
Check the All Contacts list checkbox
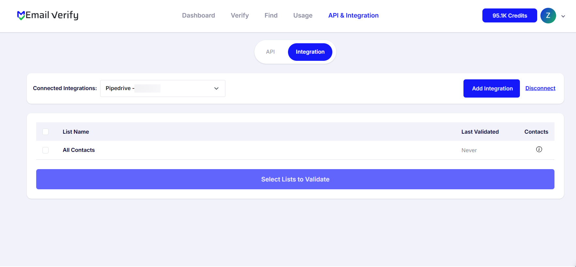(x=46, y=150)
